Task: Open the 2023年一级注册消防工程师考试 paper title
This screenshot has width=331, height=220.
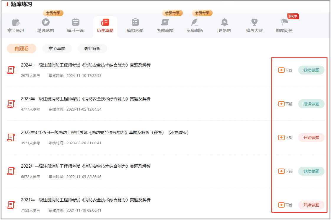Action: [x=86, y=99]
